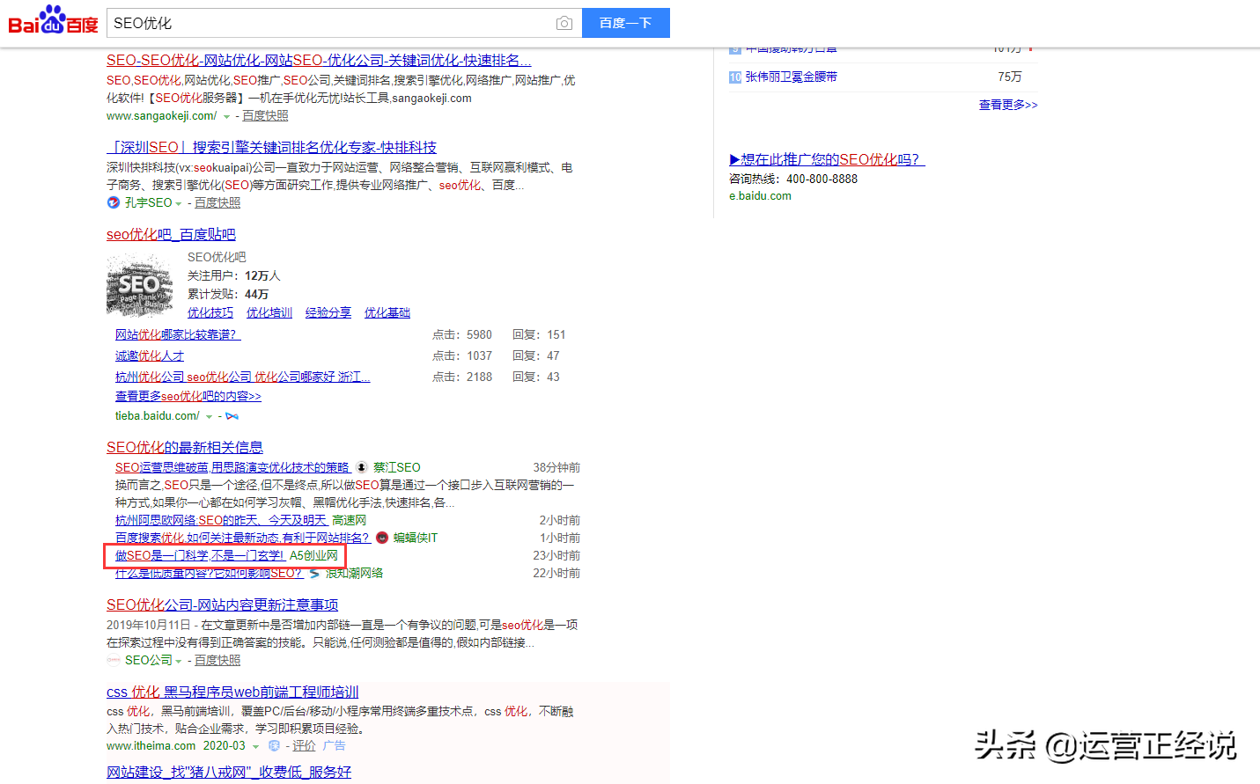Open image search camera icon
Image resolution: width=1260 pixels, height=784 pixels.
[564, 23]
